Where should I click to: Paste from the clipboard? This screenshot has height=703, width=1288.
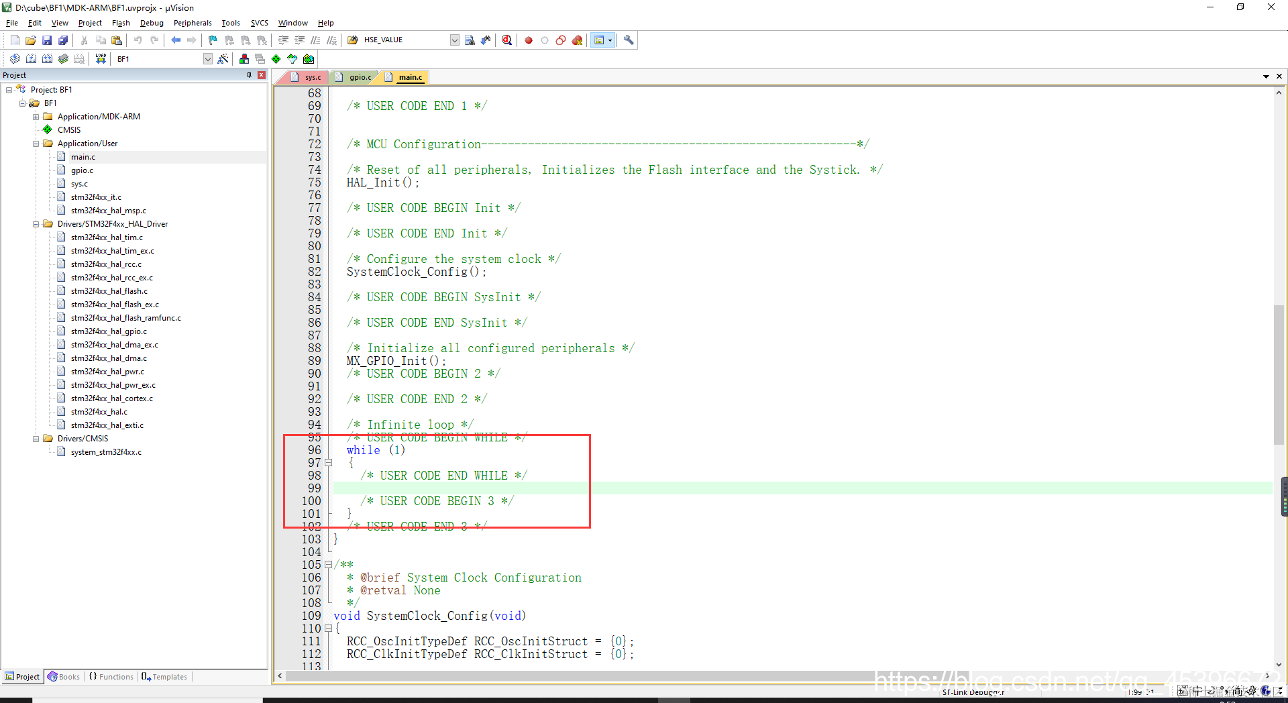point(117,40)
